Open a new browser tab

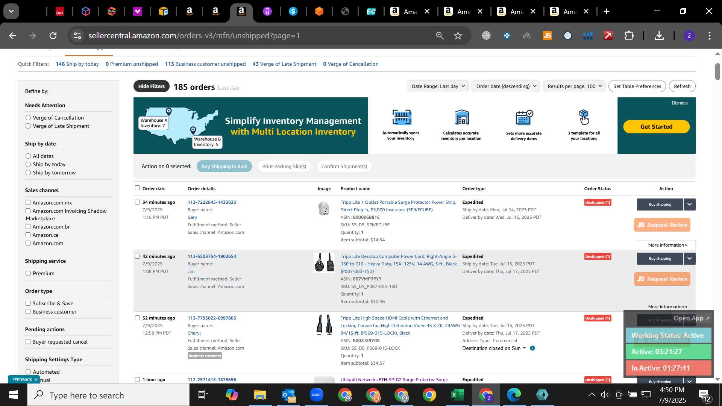pyautogui.click(x=606, y=11)
